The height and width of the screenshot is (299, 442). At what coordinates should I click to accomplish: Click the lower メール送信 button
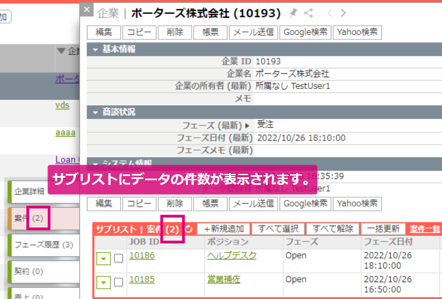pyautogui.click(x=253, y=204)
